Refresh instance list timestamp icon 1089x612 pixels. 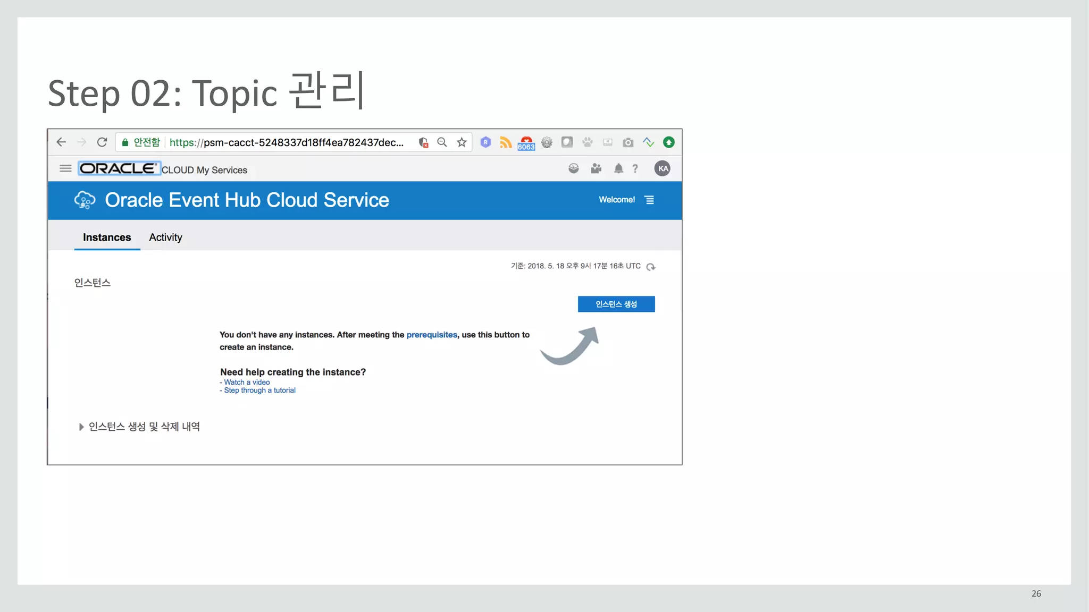tap(651, 267)
